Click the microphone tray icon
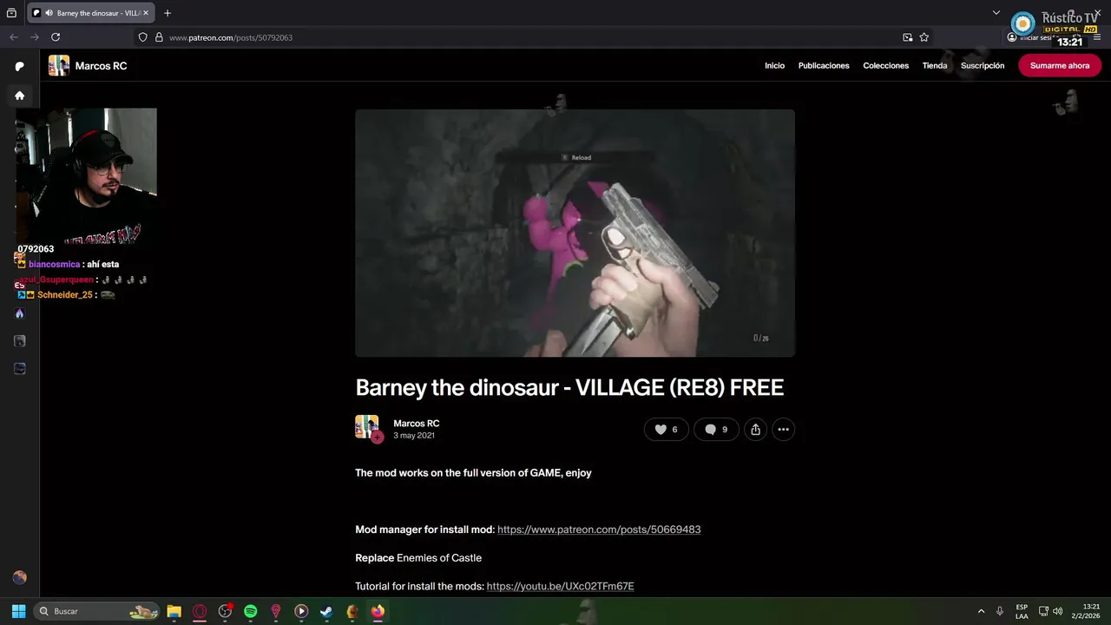The height and width of the screenshot is (625, 1111). (x=1000, y=611)
